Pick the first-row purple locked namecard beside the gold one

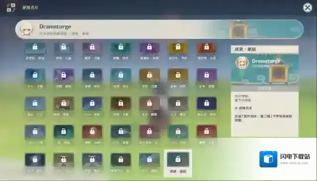coord(149,48)
